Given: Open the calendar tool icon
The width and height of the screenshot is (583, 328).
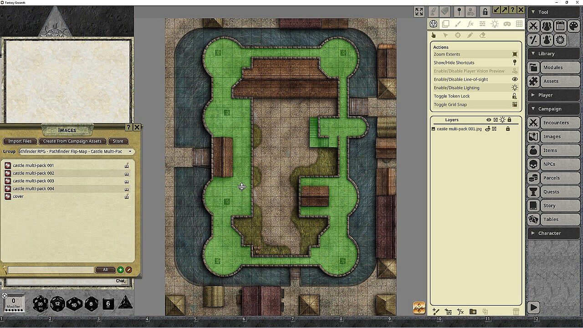Looking at the screenshot, I should (560, 26).
